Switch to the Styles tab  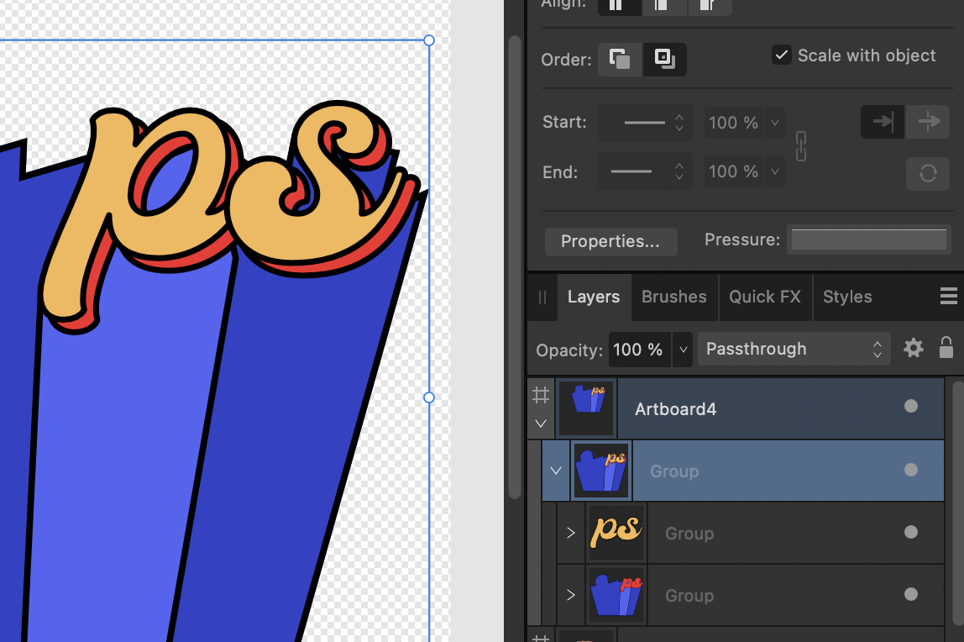tap(847, 297)
